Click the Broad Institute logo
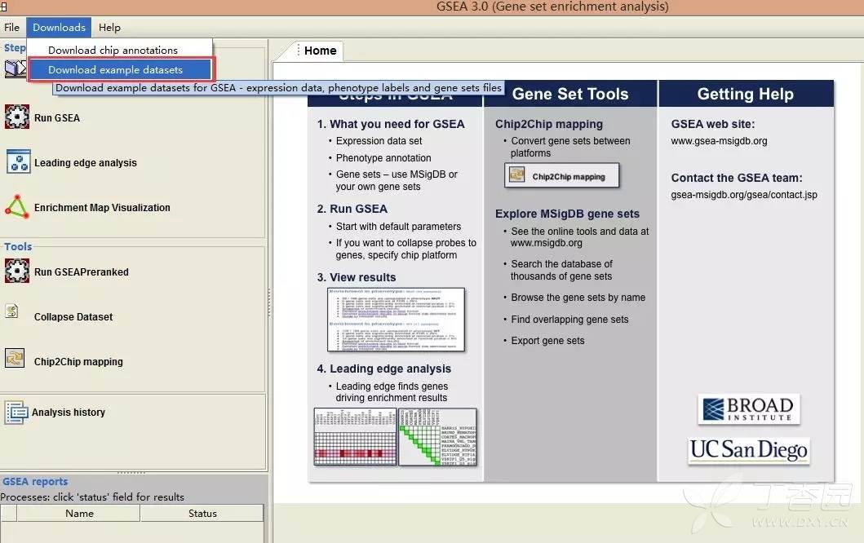Image resolution: width=864 pixels, height=543 pixels. pyautogui.click(x=749, y=409)
